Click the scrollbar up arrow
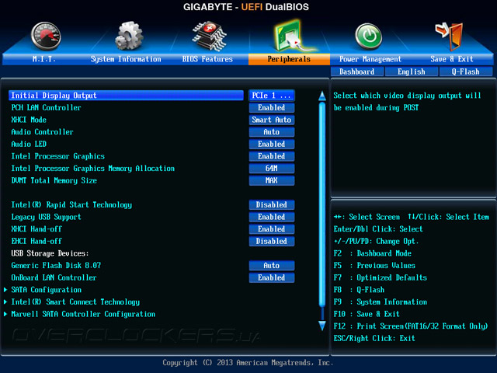This screenshot has width=497, height=373. click(x=322, y=96)
